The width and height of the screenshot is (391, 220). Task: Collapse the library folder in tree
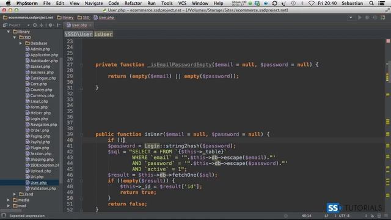click(9, 32)
